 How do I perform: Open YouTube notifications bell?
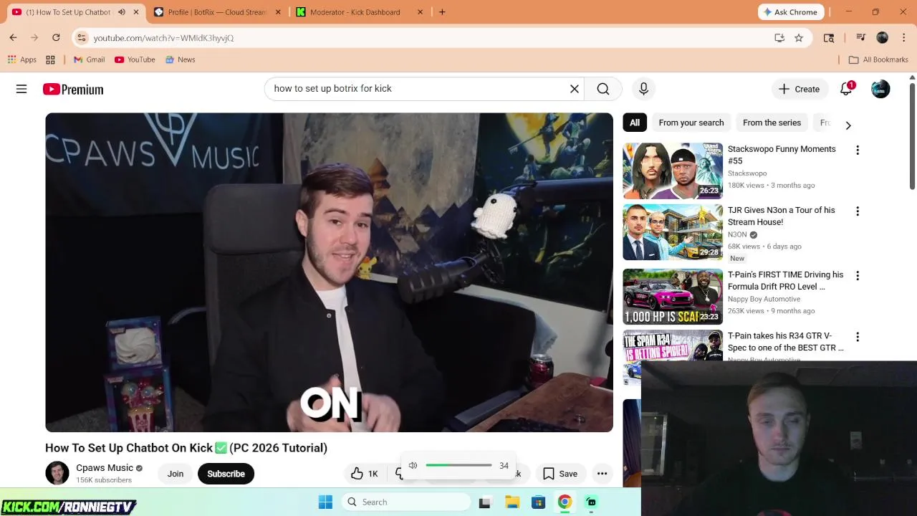point(846,89)
